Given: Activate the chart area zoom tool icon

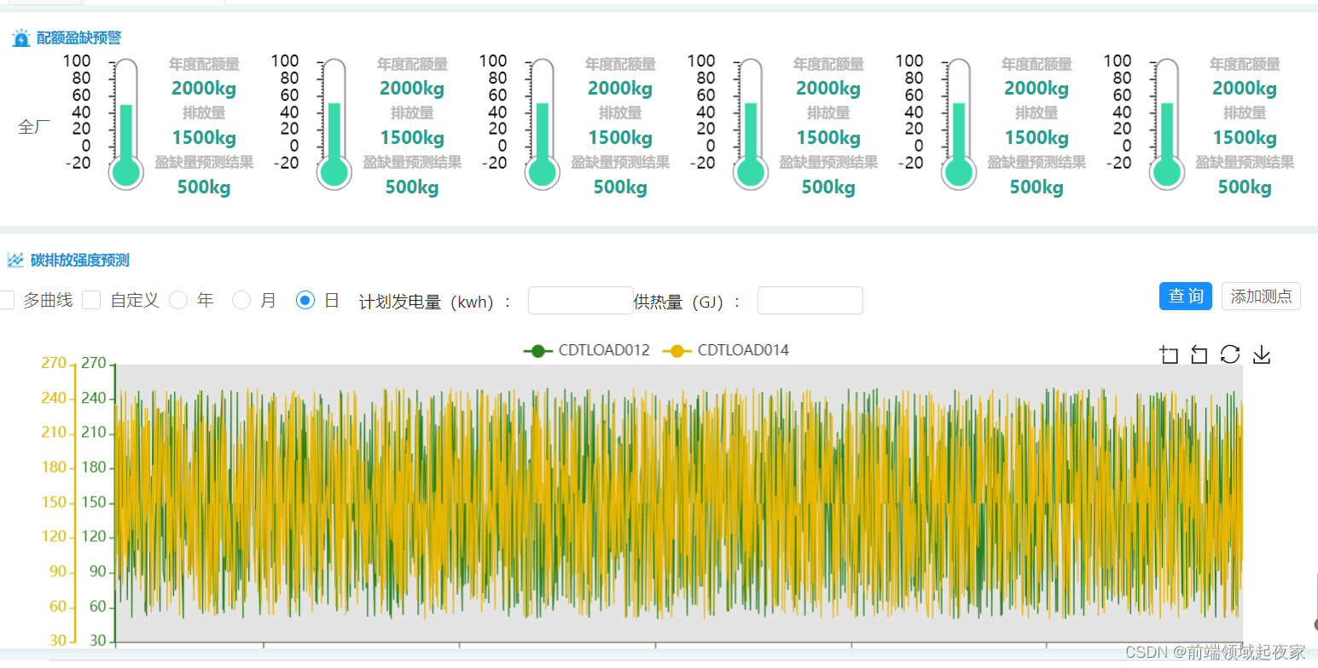Looking at the screenshot, I should (1169, 355).
